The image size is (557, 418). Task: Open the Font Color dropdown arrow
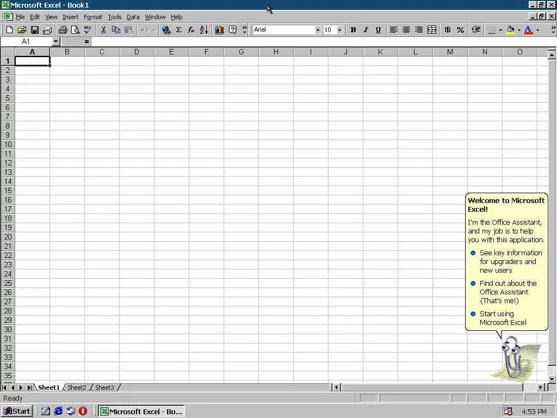coord(537,30)
